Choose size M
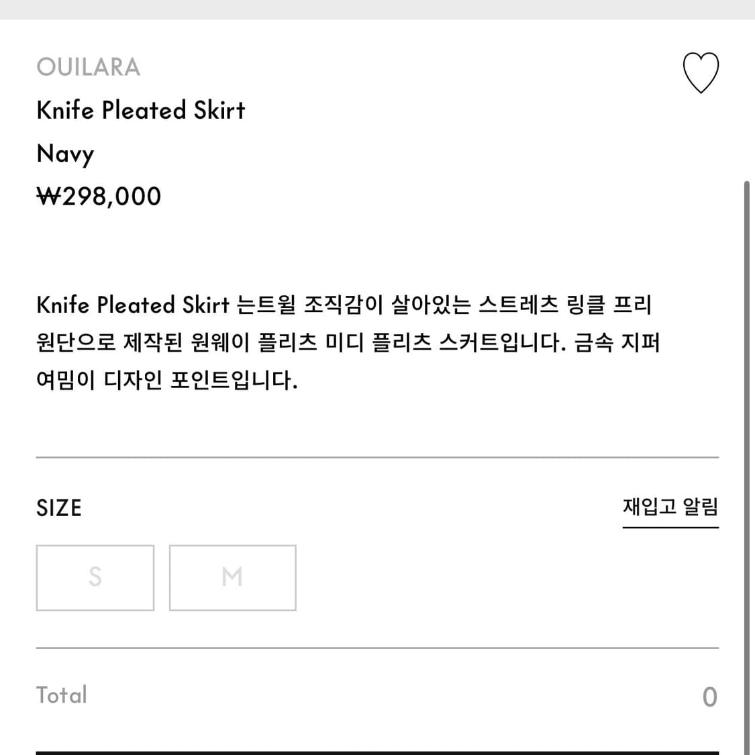 tap(232, 577)
